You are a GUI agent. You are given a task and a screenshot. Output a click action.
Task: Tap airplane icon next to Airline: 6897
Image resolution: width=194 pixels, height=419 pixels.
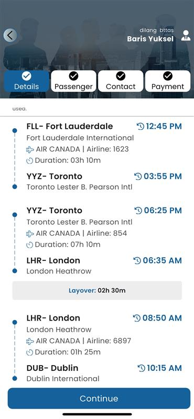30,341
